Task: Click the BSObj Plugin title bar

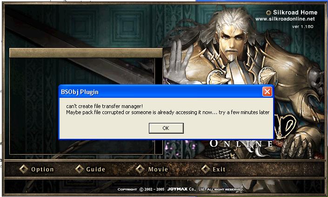Action: pyautogui.click(x=161, y=92)
